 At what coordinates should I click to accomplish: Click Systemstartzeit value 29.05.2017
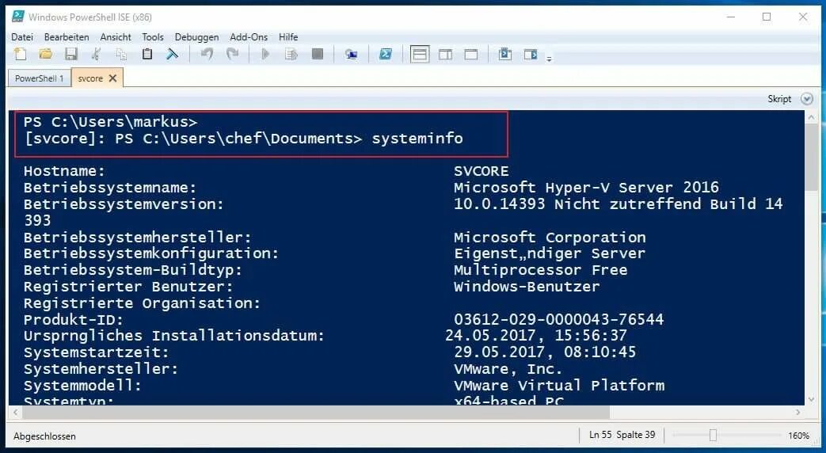545,352
